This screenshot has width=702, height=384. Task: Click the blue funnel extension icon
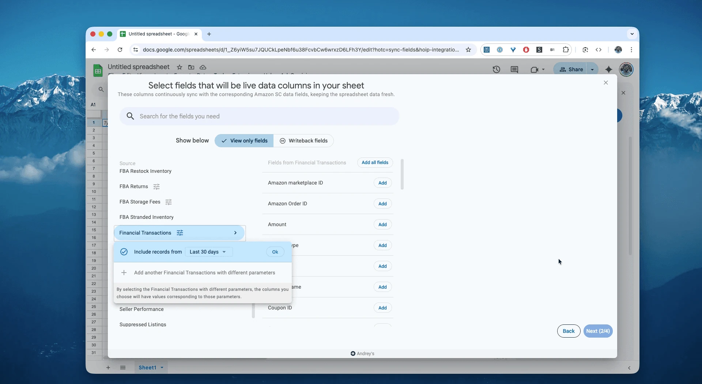coord(513,50)
